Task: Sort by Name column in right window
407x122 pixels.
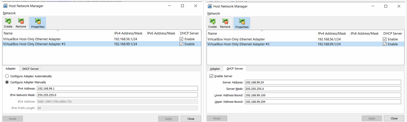Action: pos(262,34)
